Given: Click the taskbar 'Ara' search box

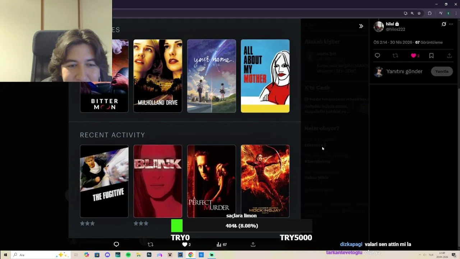Looking at the screenshot, I should [41, 255].
